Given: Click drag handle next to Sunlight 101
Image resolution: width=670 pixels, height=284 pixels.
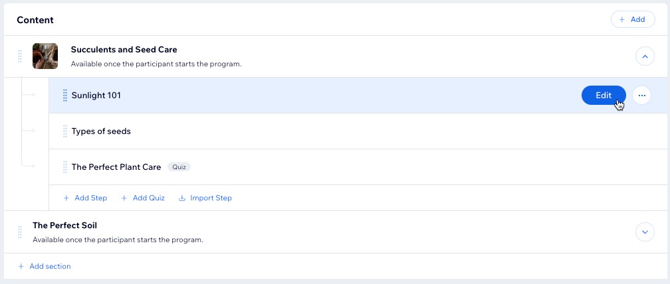Looking at the screenshot, I should [x=65, y=96].
